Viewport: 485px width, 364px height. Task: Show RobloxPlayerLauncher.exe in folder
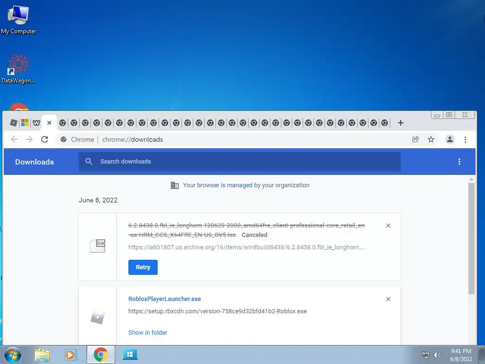click(148, 332)
